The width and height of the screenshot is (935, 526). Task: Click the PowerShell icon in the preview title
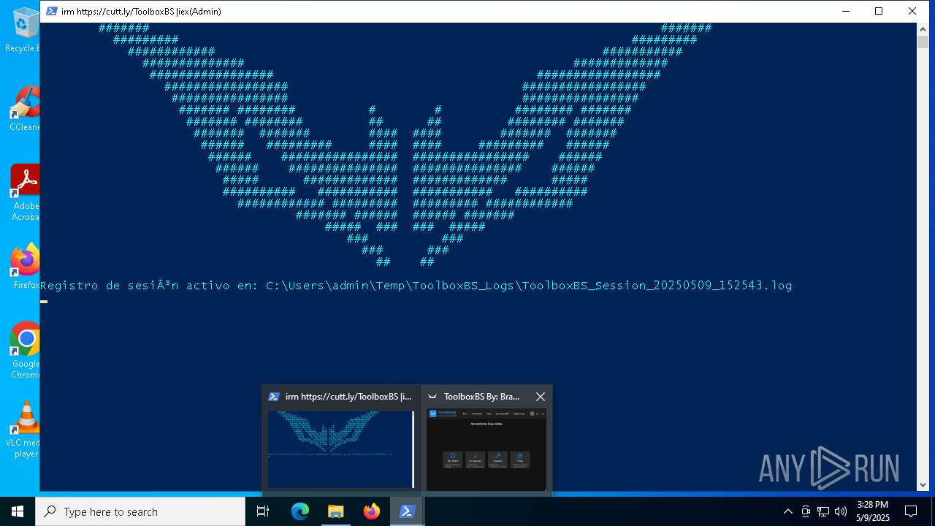(274, 397)
